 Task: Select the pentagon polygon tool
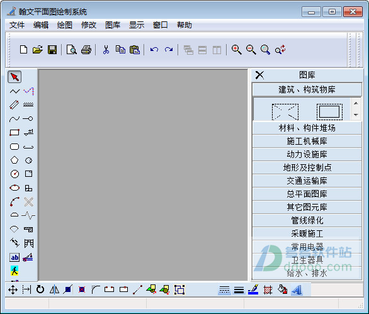coord(14,160)
